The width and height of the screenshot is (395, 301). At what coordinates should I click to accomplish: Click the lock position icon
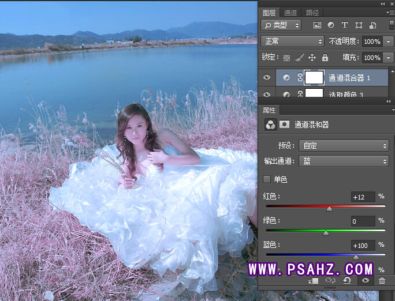click(x=312, y=58)
